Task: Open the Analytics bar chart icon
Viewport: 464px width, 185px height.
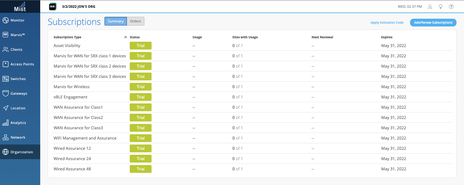Action: click(5, 123)
